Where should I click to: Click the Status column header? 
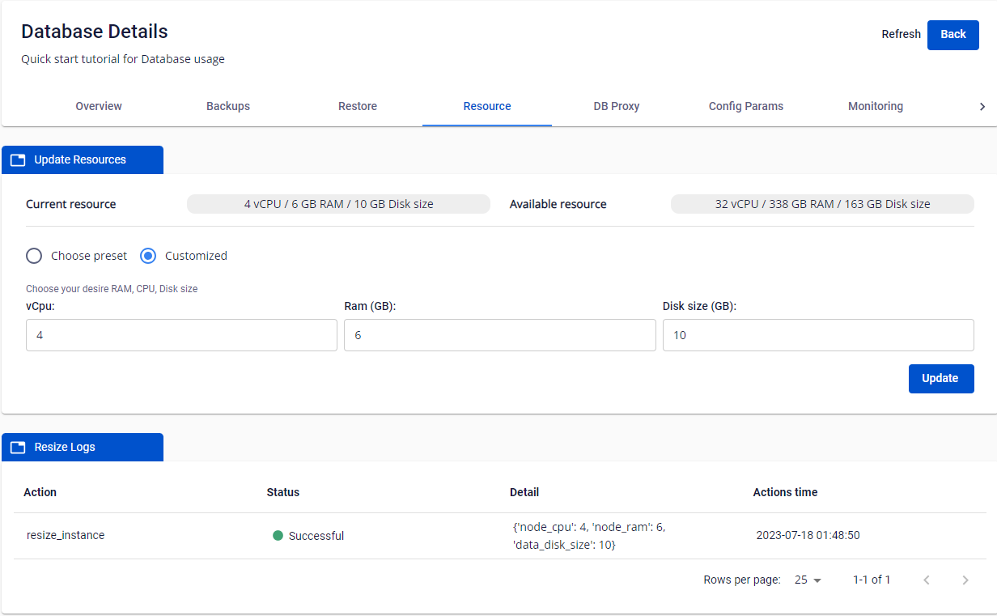click(x=283, y=492)
